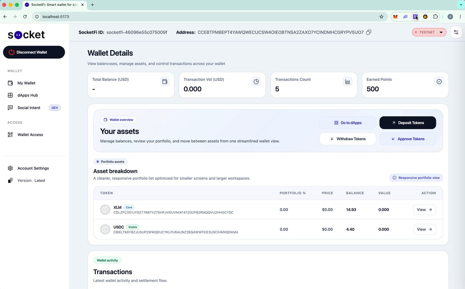The width and height of the screenshot is (465, 289).
Task: Click the Earned Points checkmark badge icon
Action: (x=439, y=82)
